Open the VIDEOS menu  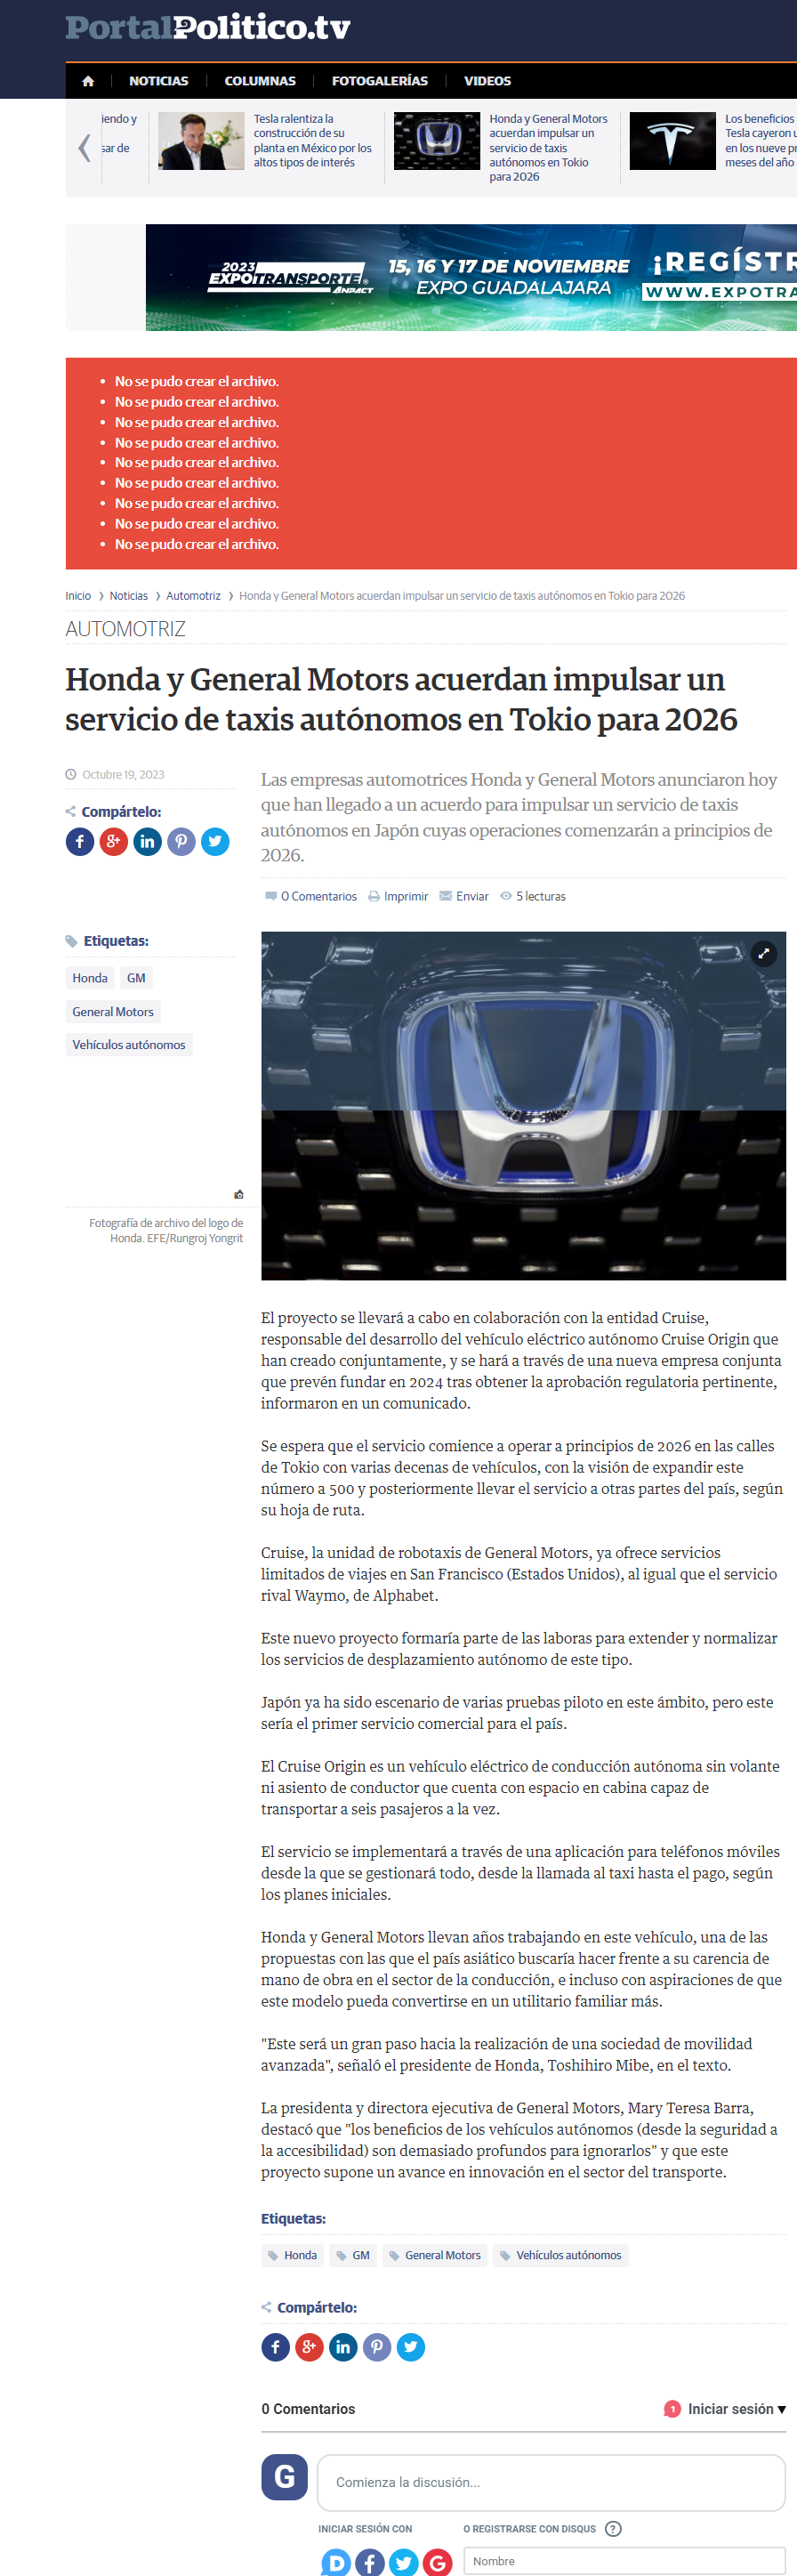tap(487, 81)
